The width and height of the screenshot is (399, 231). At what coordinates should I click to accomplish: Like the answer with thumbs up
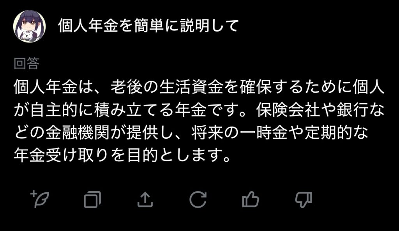[x=251, y=199]
